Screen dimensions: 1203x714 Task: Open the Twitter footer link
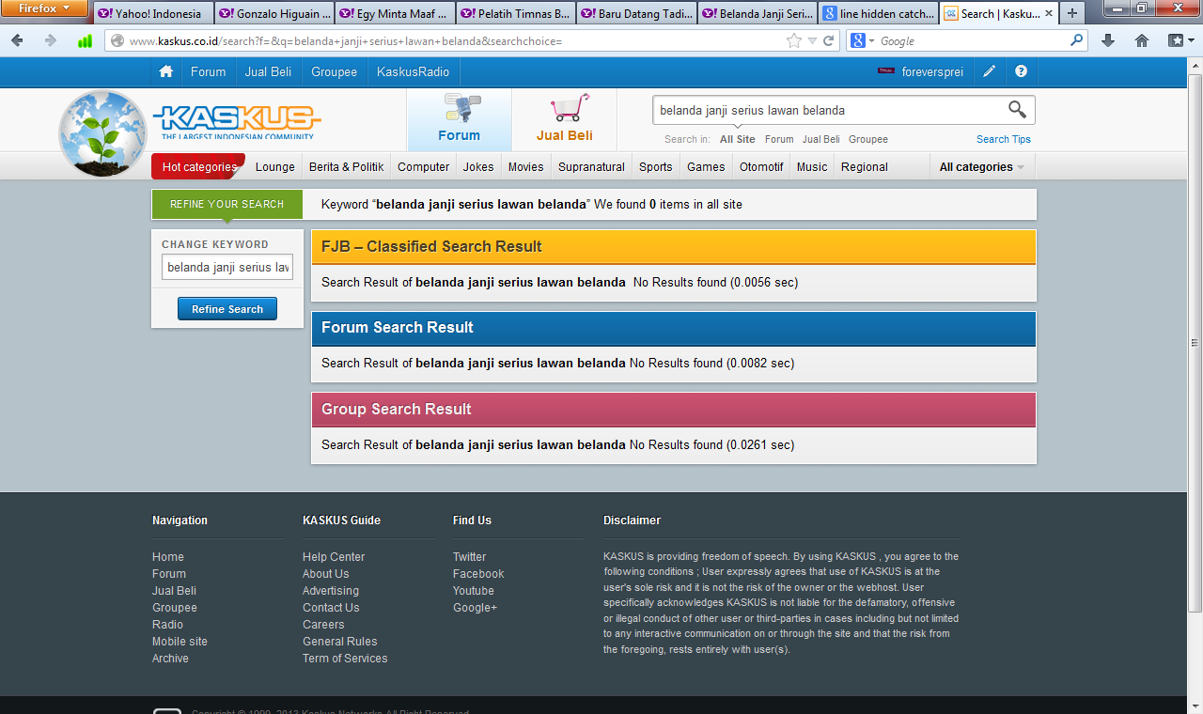470,557
